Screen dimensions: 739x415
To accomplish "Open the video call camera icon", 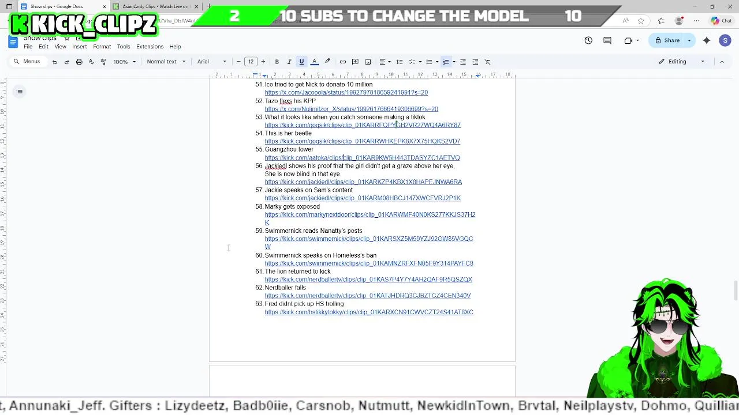I will pyautogui.click(x=628, y=40).
